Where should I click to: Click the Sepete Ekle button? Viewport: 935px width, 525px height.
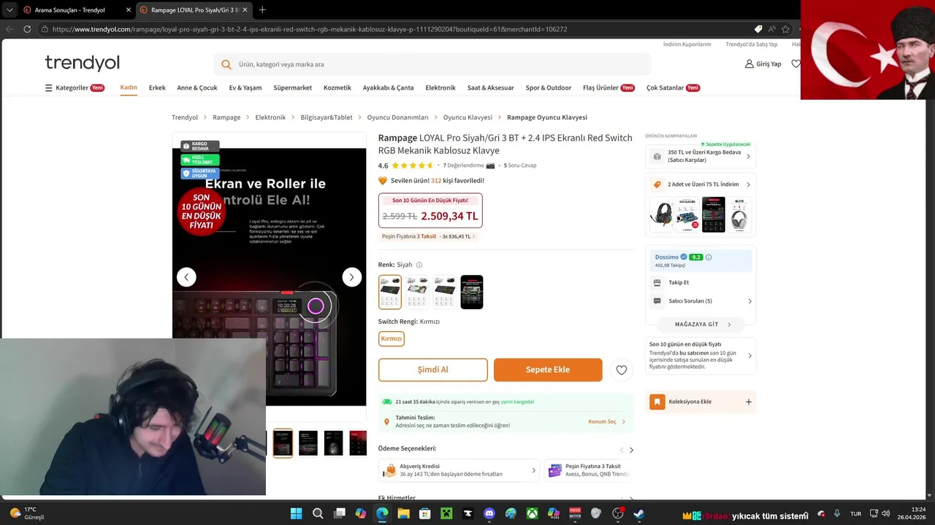tap(548, 370)
